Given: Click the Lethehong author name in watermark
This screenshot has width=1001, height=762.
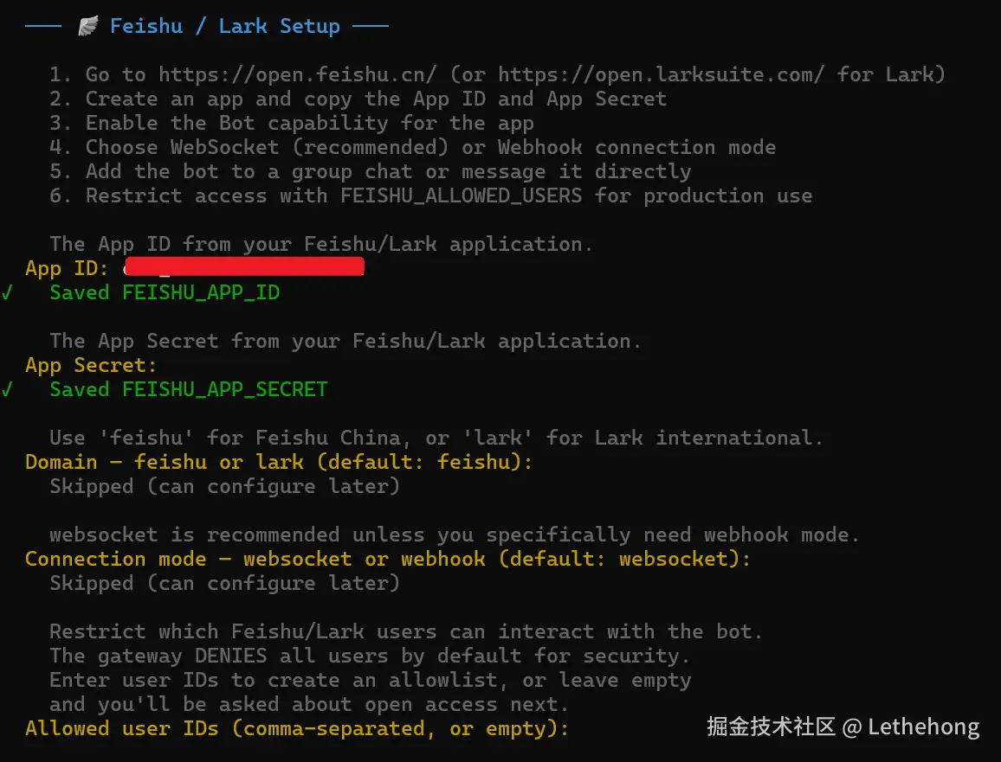Looking at the screenshot, I should click(924, 727).
